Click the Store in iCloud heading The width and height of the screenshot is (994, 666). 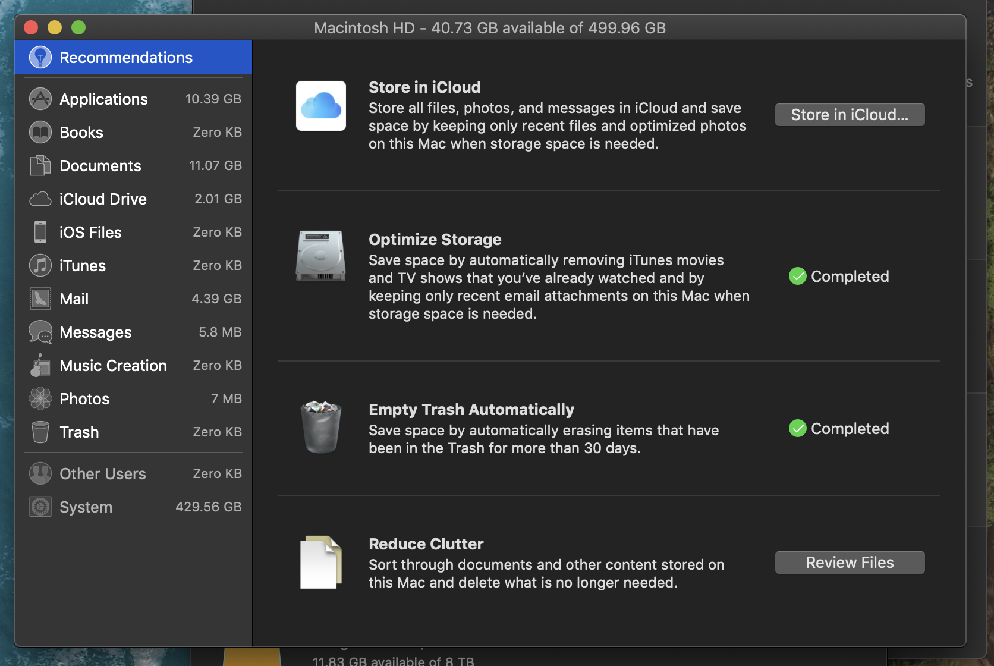click(424, 87)
